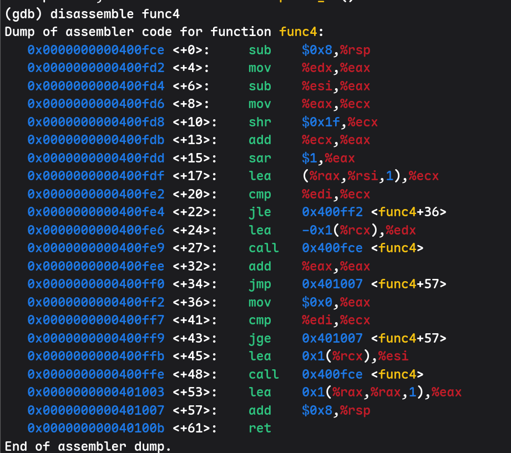Select the header line 'Dump of assembler code for function'
The width and height of the screenshot is (511, 453).
[138, 32]
